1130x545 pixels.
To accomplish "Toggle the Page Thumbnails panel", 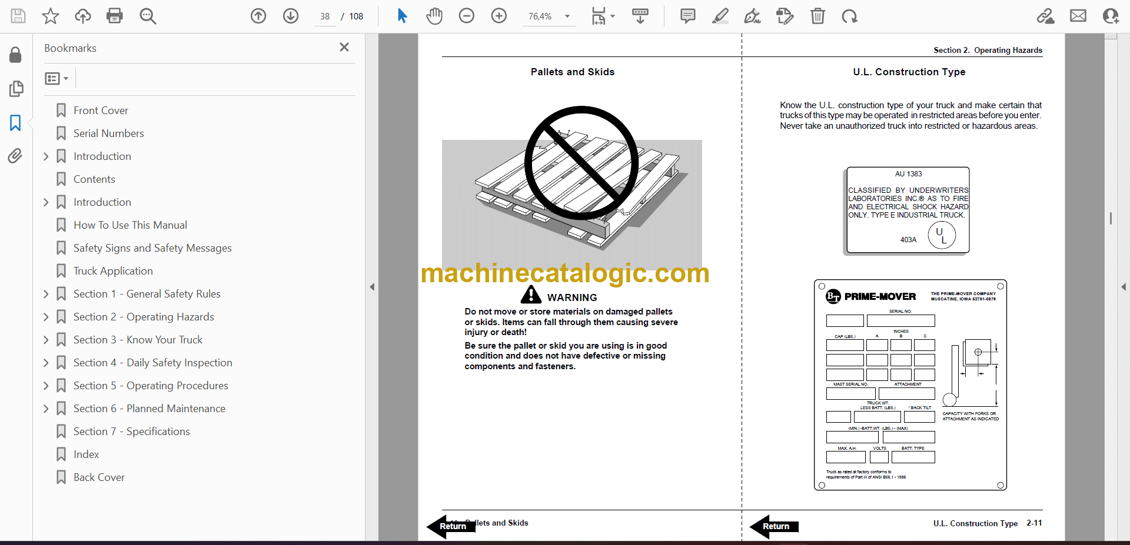I will tap(15, 89).
